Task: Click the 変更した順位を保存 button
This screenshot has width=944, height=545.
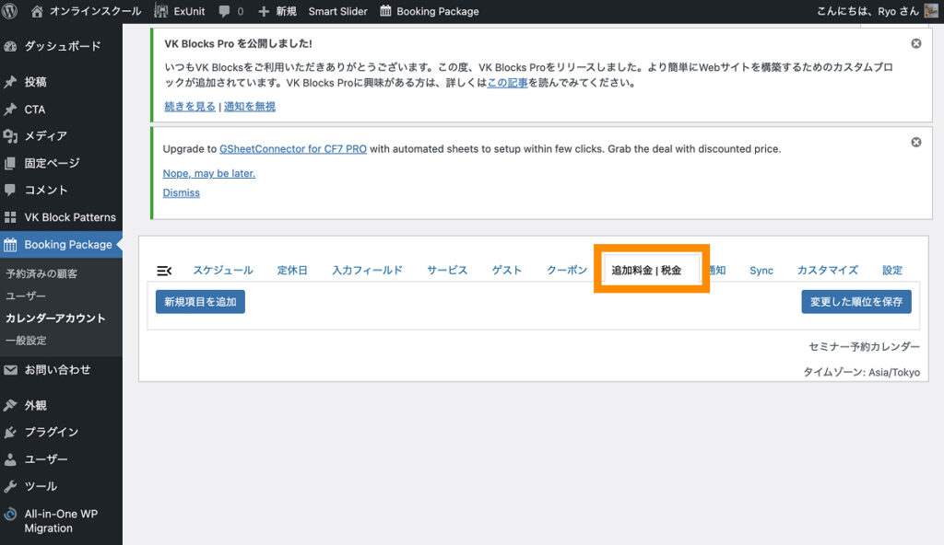Action: coord(856,301)
